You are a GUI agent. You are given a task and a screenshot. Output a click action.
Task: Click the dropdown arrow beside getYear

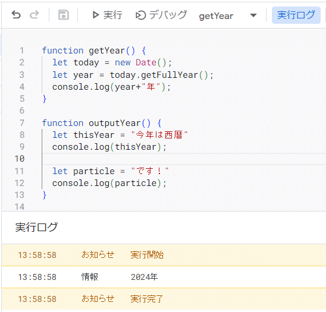tap(253, 15)
